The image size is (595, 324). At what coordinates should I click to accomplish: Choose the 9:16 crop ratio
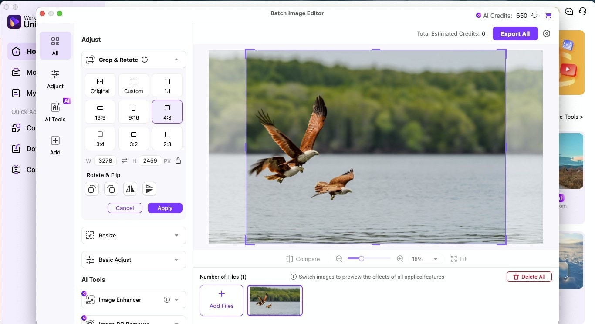(x=134, y=112)
